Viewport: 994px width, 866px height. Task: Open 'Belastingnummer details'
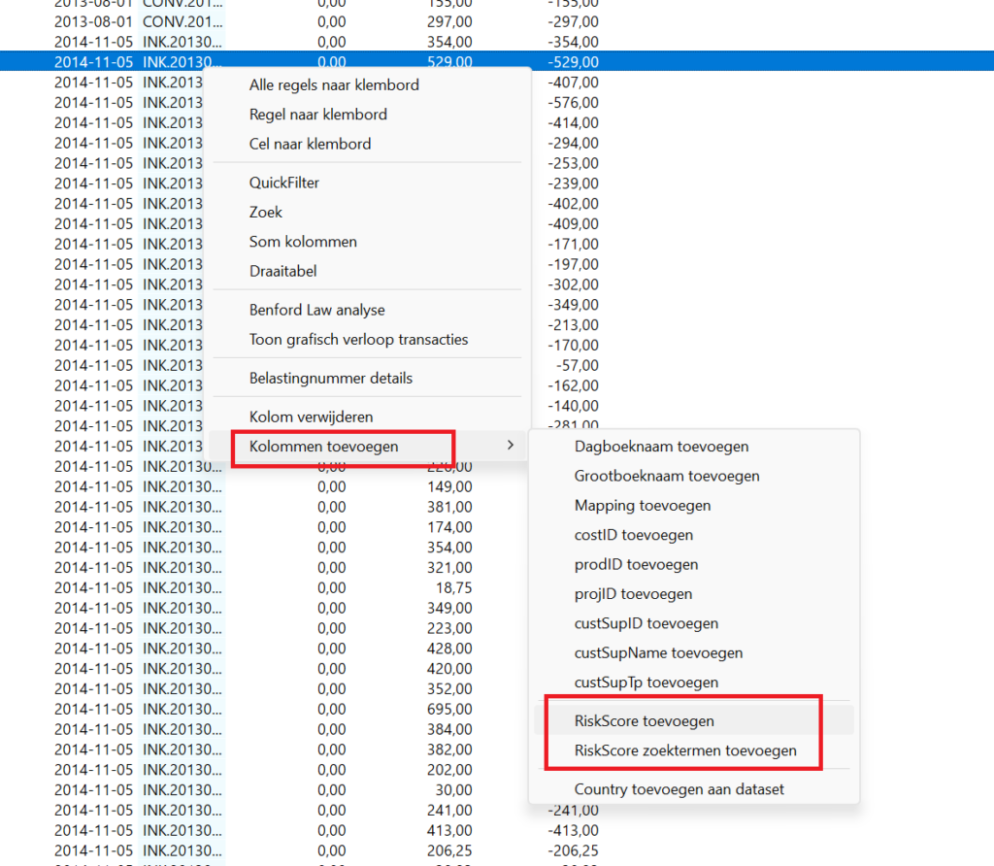pos(331,378)
